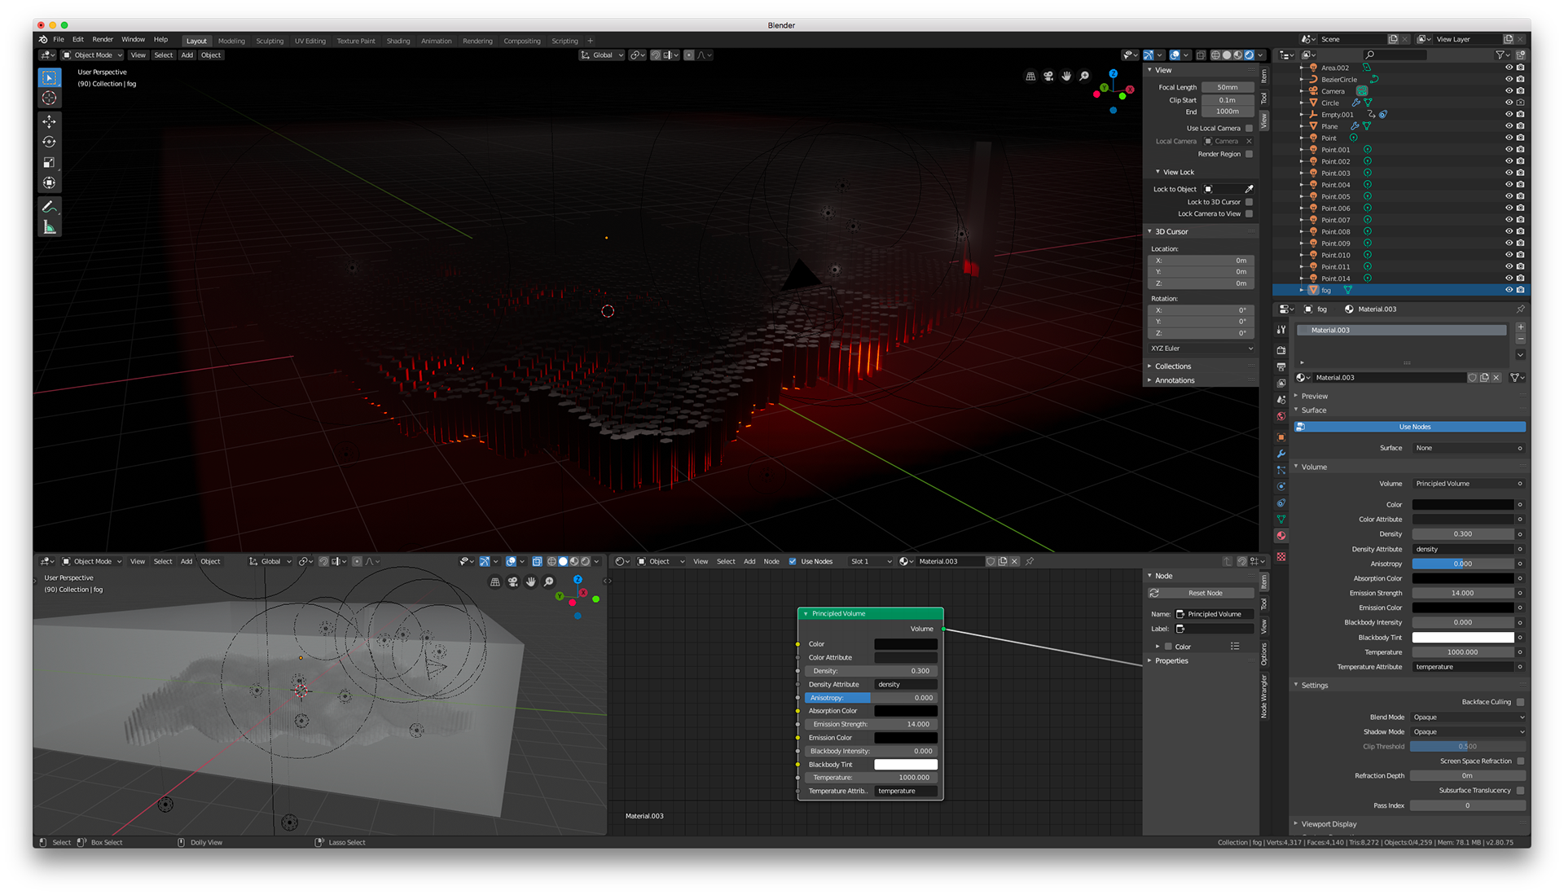Open the Object Data properties tab
Image resolution: width=1564 pixels, height=895 pixels.
pyautogui.click(x=1281, y=519)
